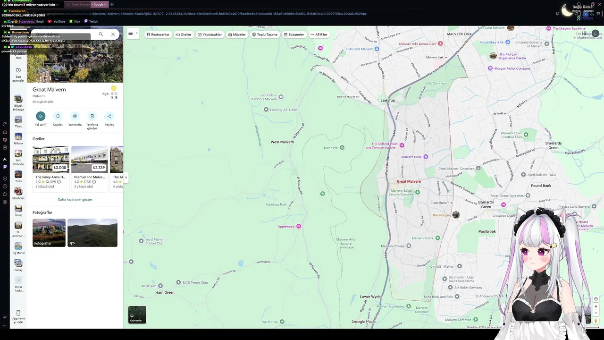Image resolution: width=604 pixels, height=340 pixels.
Task: Open the 360 street view photo
Action: pyautogui.click(x=92, y=232)
